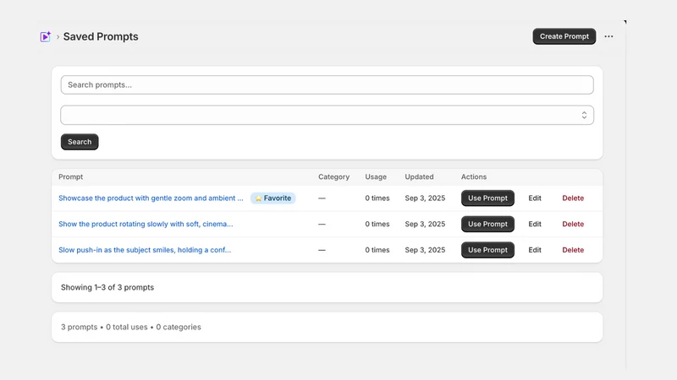
Task: Click the Category column header
Action: pyautogui.click(x=333, y=177)
